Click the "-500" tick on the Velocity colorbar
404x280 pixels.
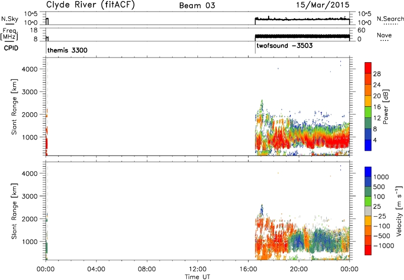(382, 236)
